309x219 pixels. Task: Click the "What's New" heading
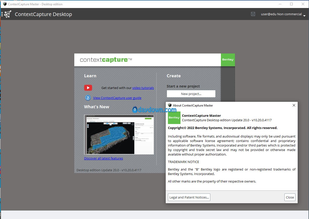pos(97,107)
